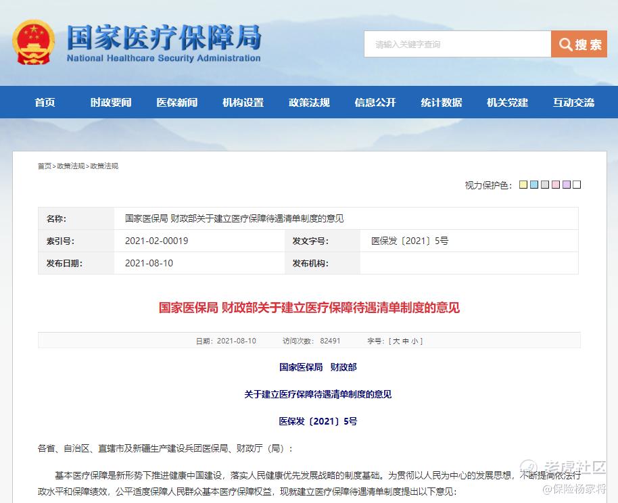The height and width of the screenshot is (503, 618).
Task: Set font size to 小
Action: [x=414, y=341]
